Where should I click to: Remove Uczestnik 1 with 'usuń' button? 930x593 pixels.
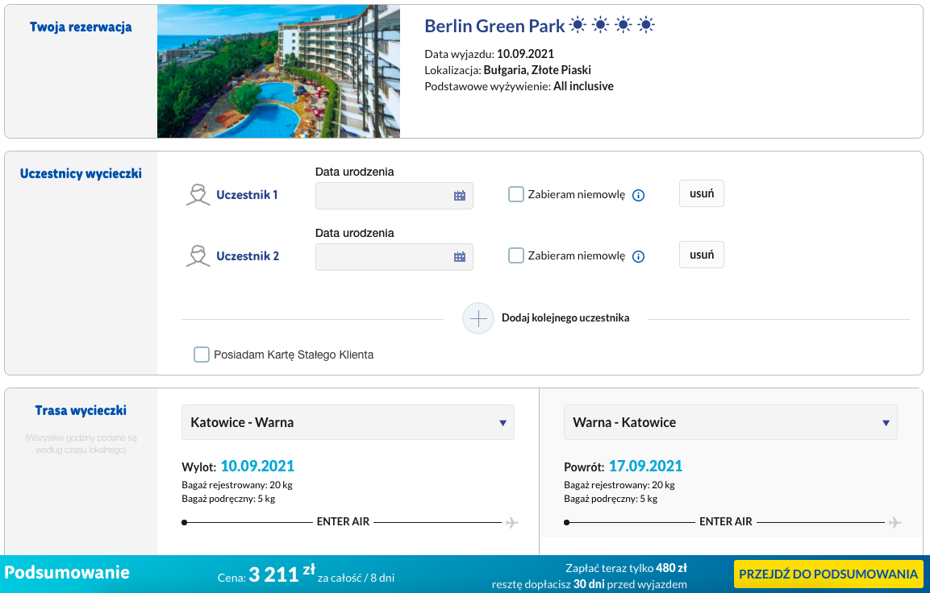tap(701, 193)
